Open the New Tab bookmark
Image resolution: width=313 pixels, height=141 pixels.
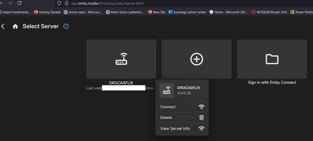click(x=156, y=12)
